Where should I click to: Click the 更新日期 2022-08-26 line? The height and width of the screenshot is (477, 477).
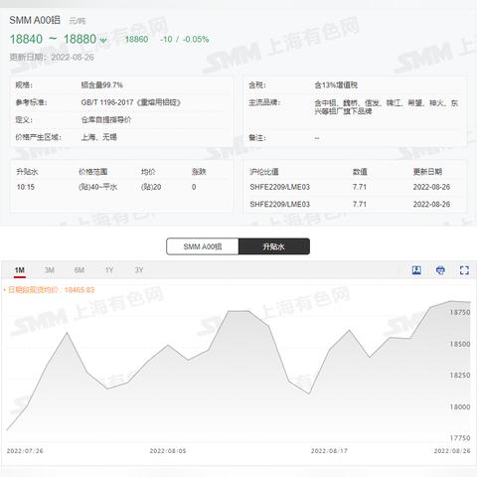pyautogui.click(x=52, y=57)
